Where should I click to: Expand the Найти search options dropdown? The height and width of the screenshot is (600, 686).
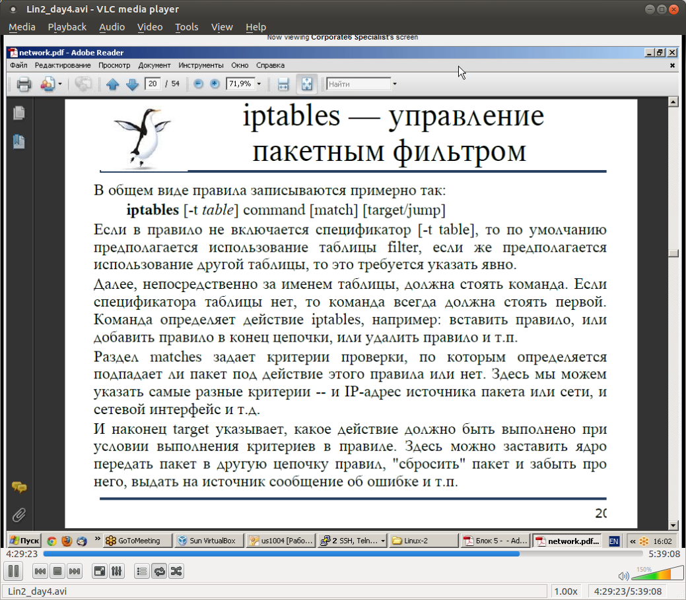click(395, 84)
